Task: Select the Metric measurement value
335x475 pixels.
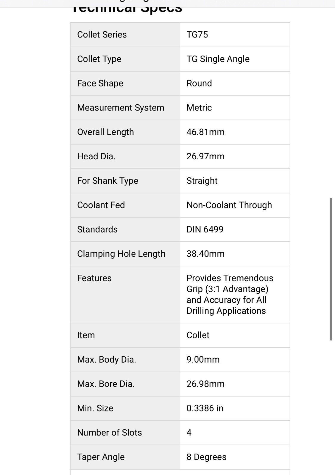Action: point(199,108)
